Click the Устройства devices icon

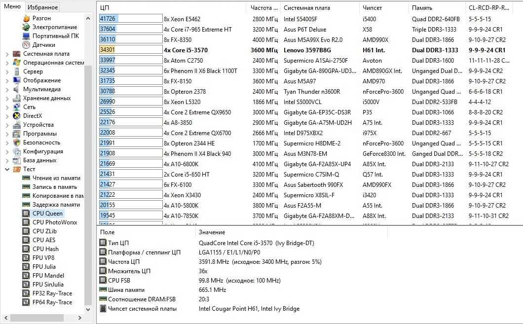(x=17, y=125)
